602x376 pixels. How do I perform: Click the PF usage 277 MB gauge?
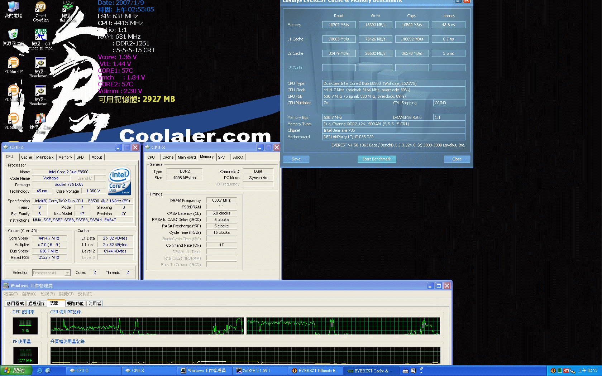click(x=25, y=356)
